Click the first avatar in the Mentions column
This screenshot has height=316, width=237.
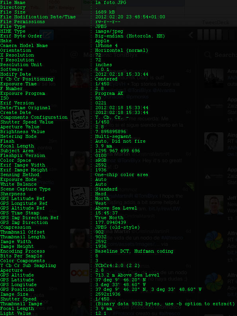(80, 78)
